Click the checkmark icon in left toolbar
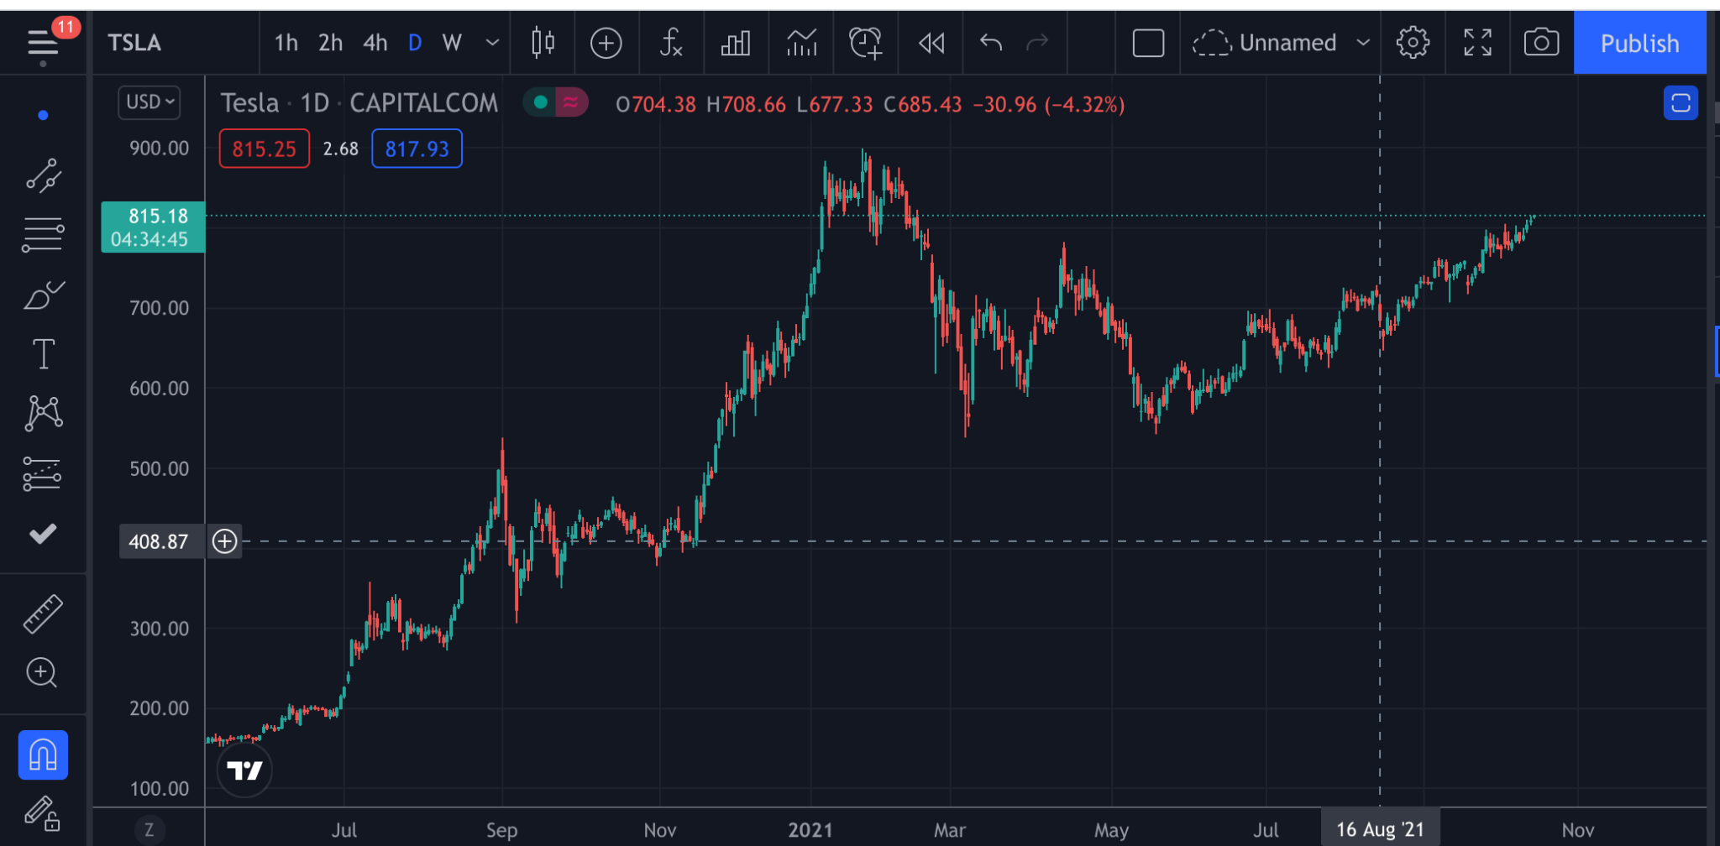Image resolution: width=1720 pixels, height=846 pixels. (43, 534)
